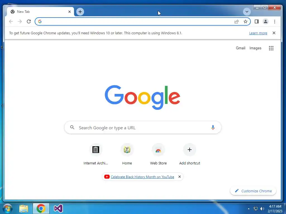Click the forward navigation arrow
286x214 pixels.
(x=20, y=21)
